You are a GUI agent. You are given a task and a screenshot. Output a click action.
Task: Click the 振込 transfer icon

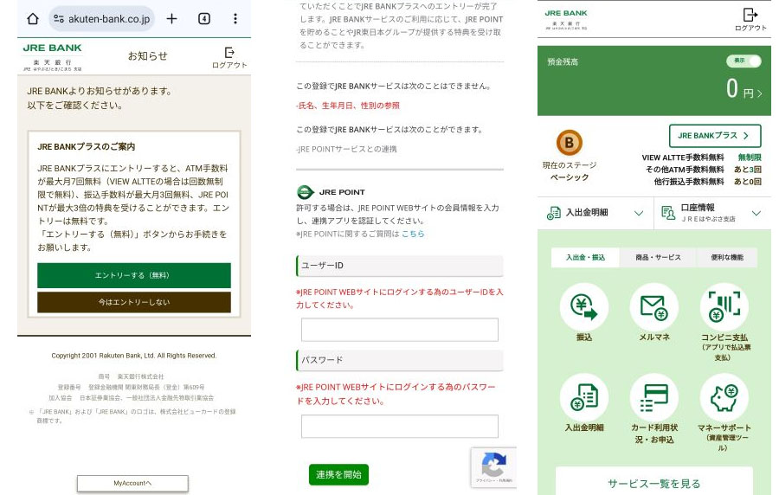(x=584, y=307)
